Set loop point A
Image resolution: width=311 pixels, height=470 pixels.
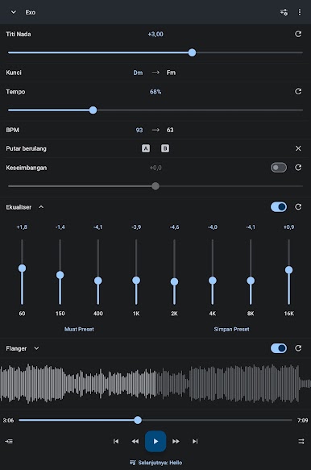(146, 148)
